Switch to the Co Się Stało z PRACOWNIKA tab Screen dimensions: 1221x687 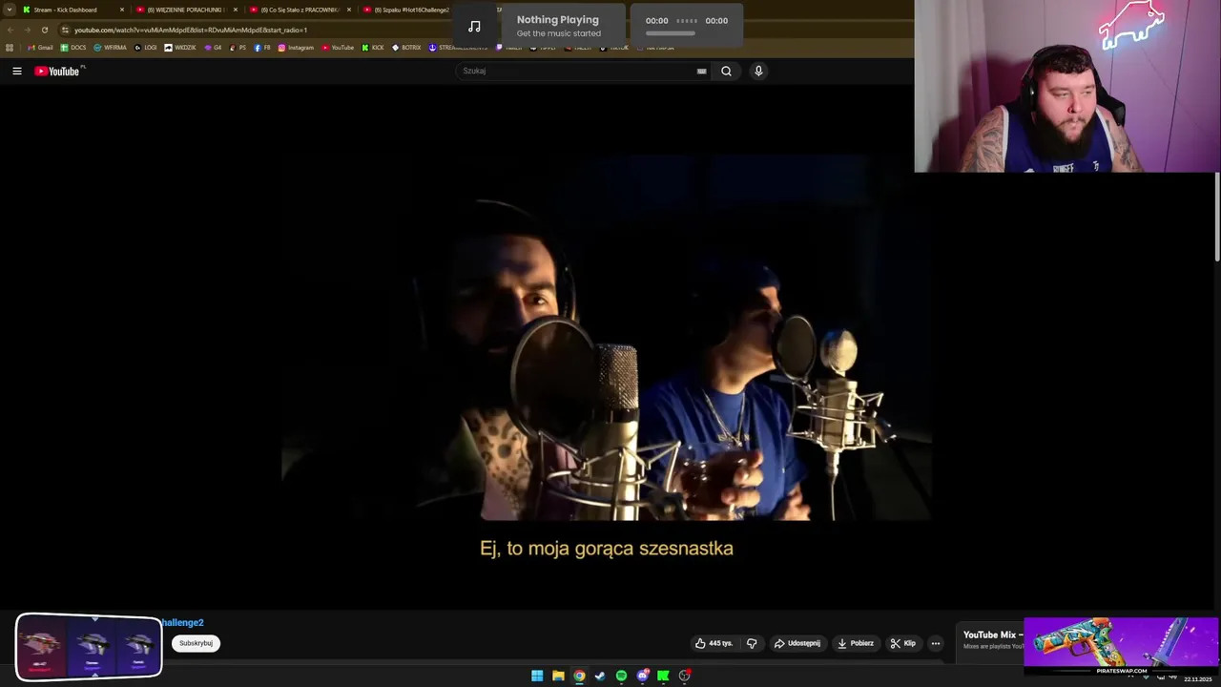[300, 10]
